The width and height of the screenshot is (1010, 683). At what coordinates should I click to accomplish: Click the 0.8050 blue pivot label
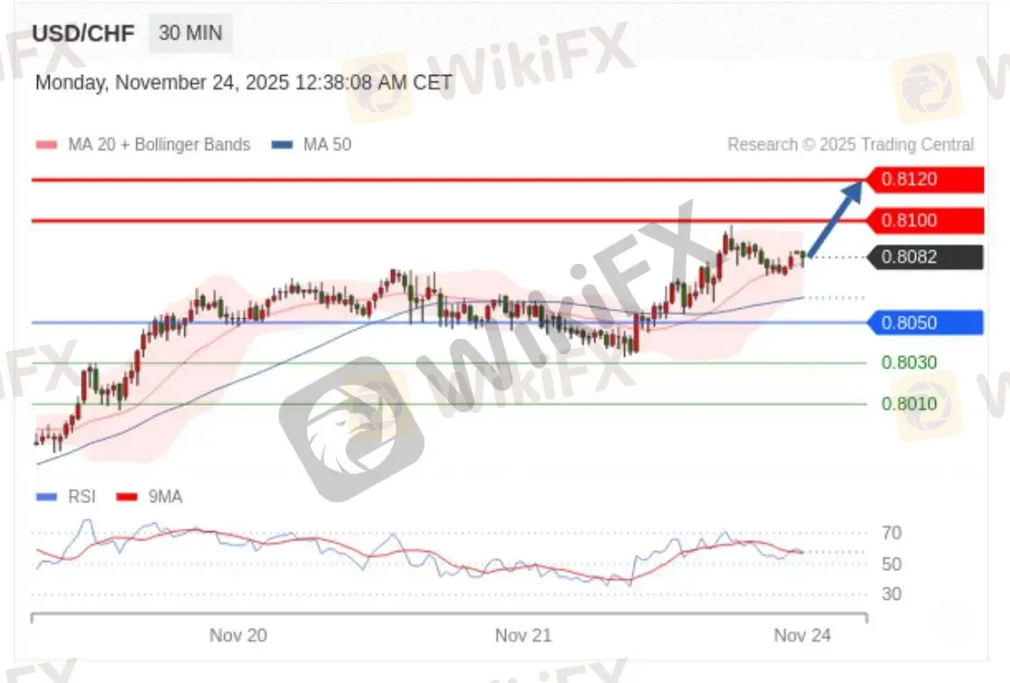pos(924,323)
